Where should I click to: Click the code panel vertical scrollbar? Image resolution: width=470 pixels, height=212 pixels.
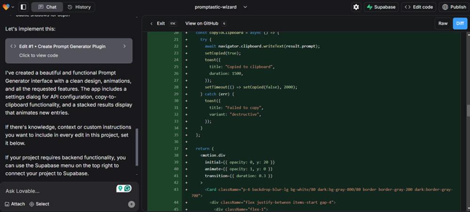[468, 110]
